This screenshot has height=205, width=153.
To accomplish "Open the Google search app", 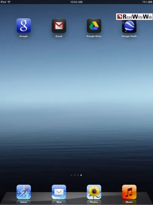I will pos(24,26).
